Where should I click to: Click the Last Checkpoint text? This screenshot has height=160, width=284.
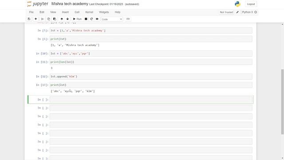pyautogui.click(x=106, y=4)
